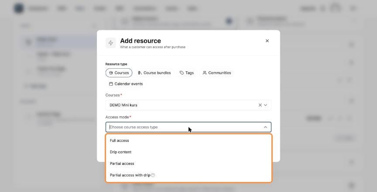Select the Calendar events resource type
377x192 pixels.
pyautogui.click(x=126, y=84)
